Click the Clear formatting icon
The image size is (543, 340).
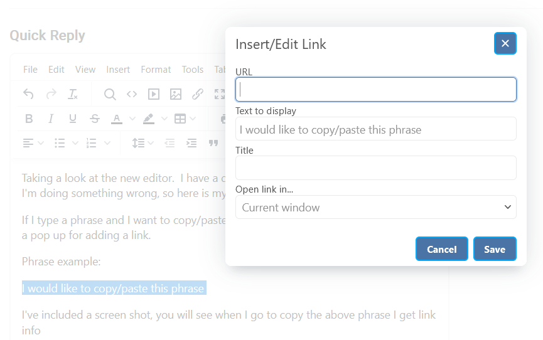point(73,94)
